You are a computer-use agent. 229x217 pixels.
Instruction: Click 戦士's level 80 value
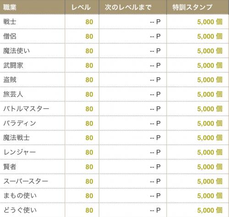(89, 22)
